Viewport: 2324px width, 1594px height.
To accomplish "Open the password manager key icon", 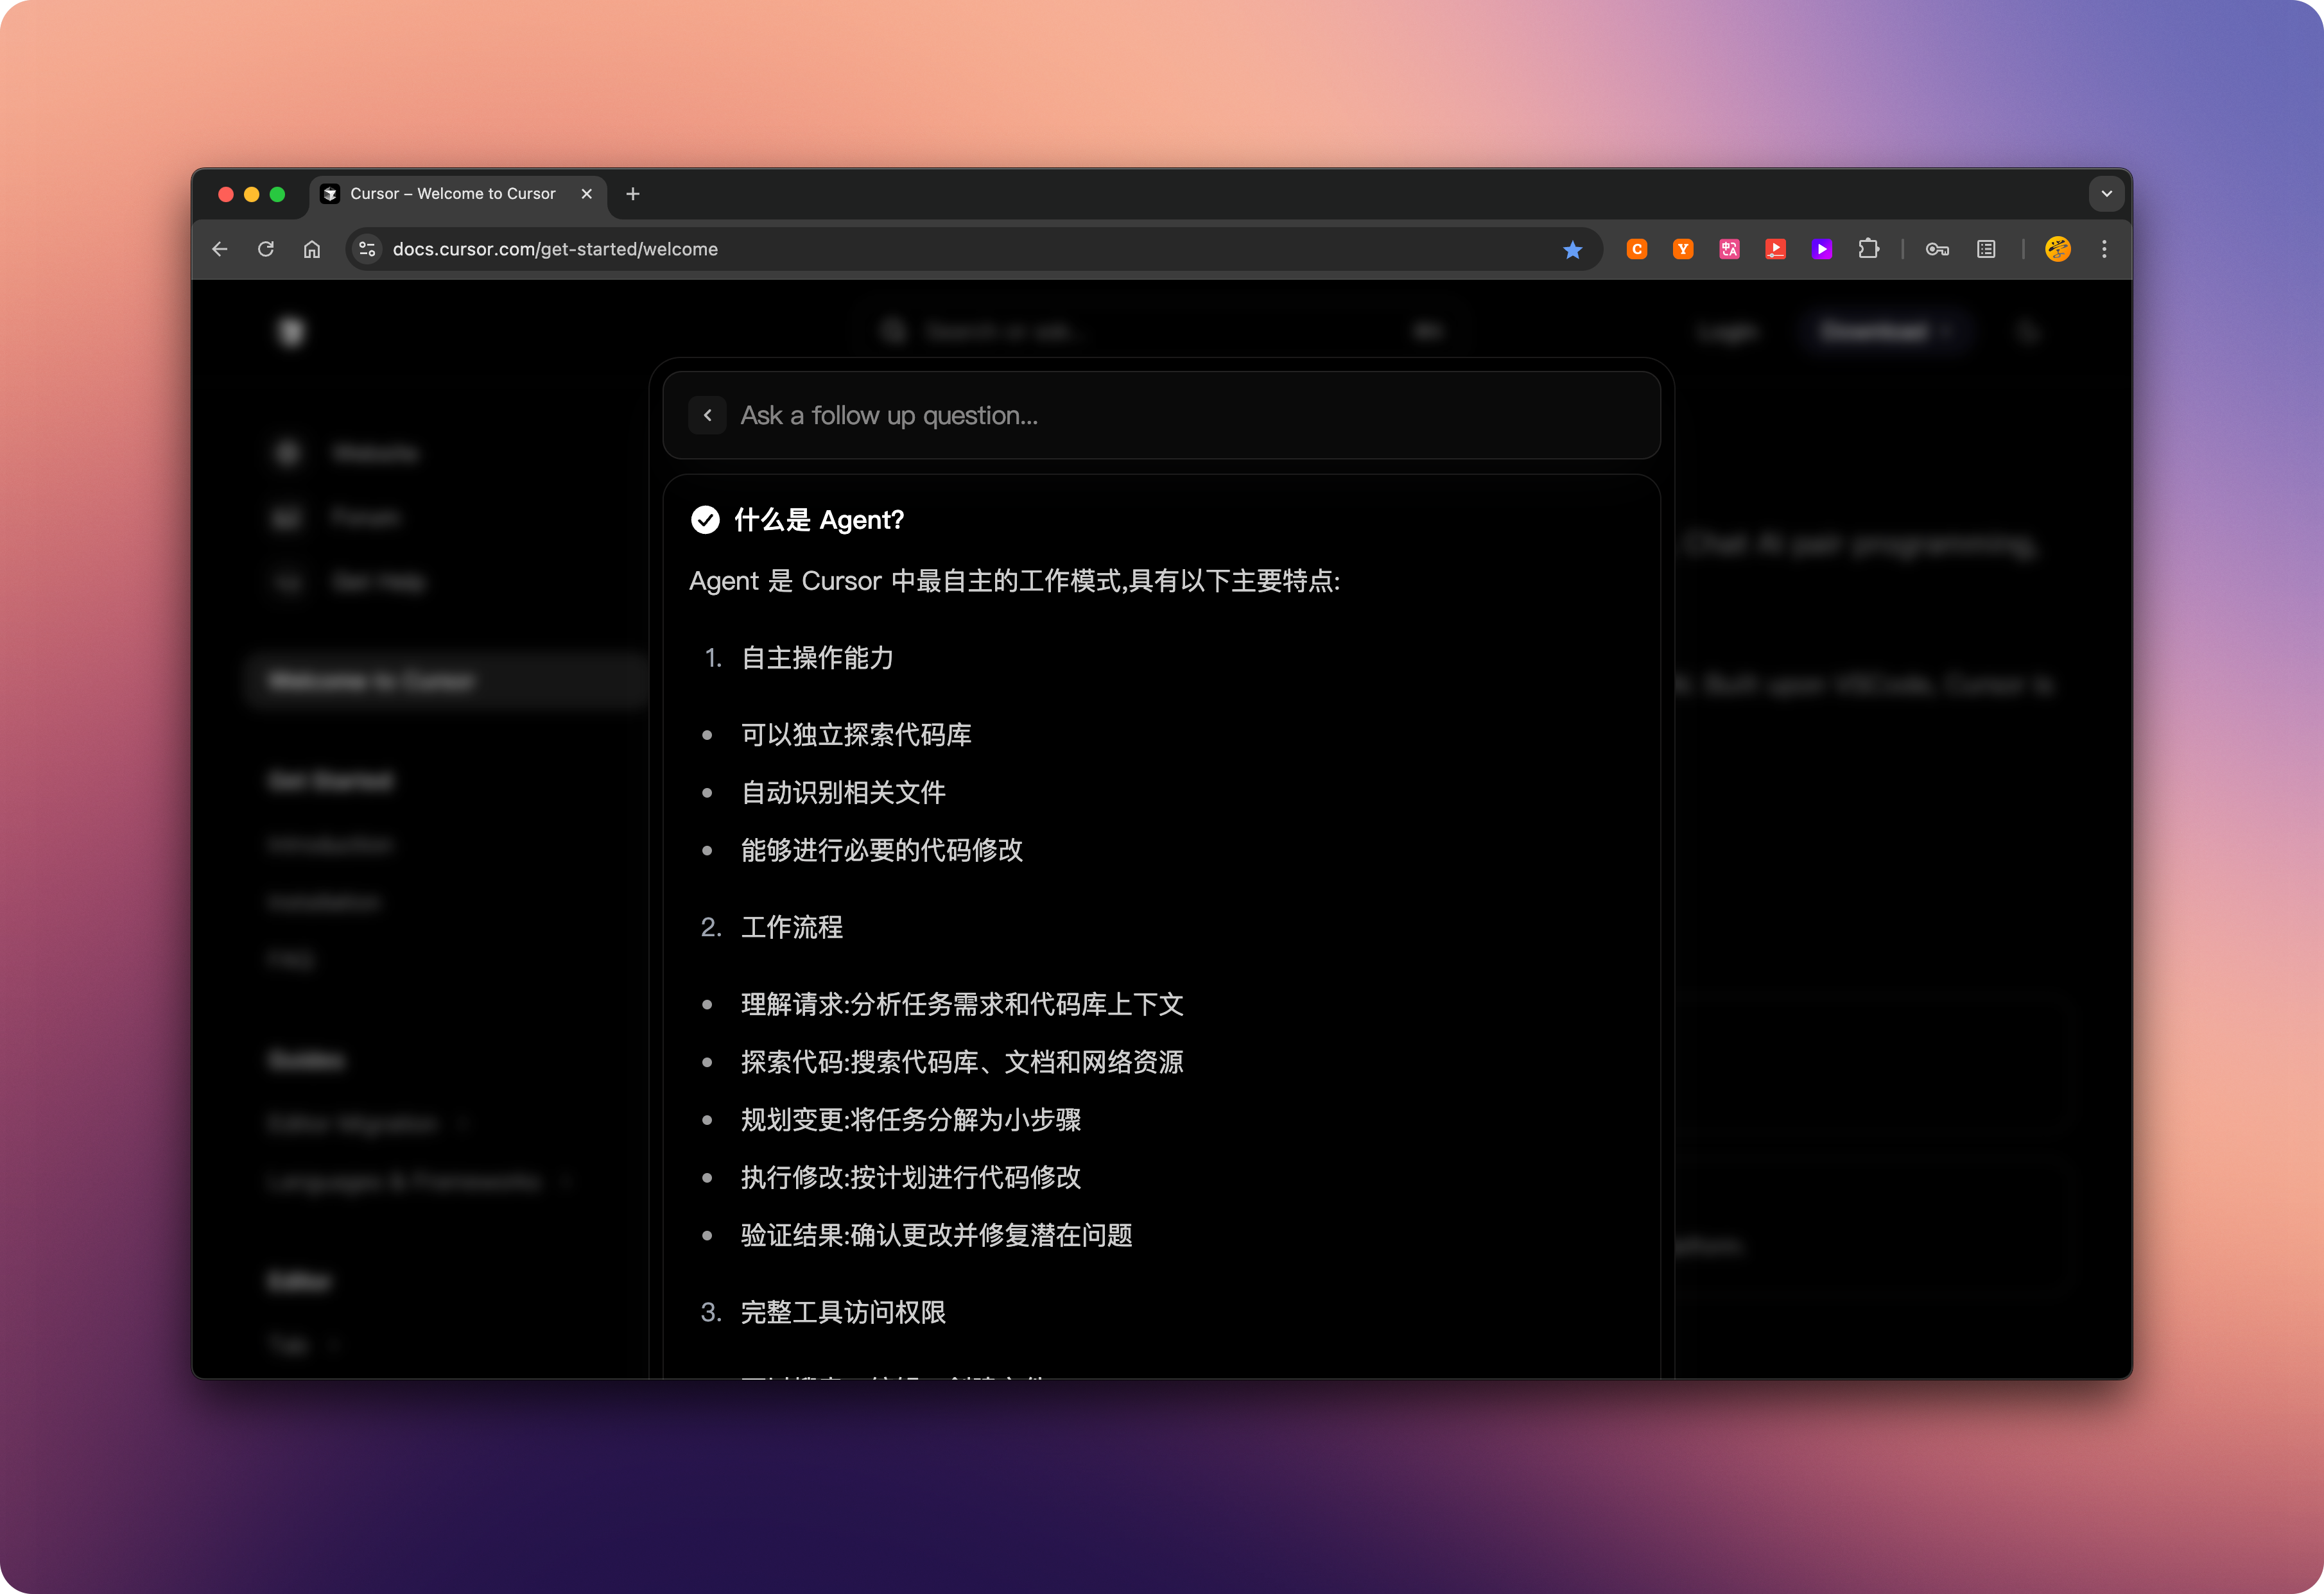I will (x=1937, y=249).
